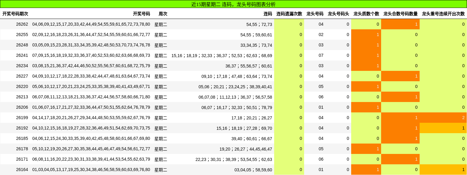
Task: Click the winning numbers in row 26262
Action: (91, 24)
